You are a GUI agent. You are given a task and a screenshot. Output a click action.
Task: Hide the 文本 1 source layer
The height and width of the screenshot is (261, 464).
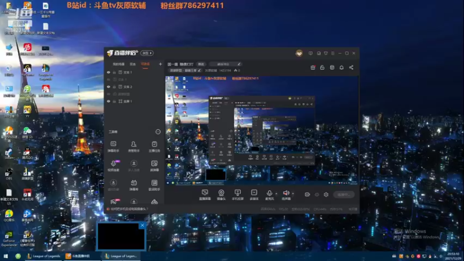[108, 72]
